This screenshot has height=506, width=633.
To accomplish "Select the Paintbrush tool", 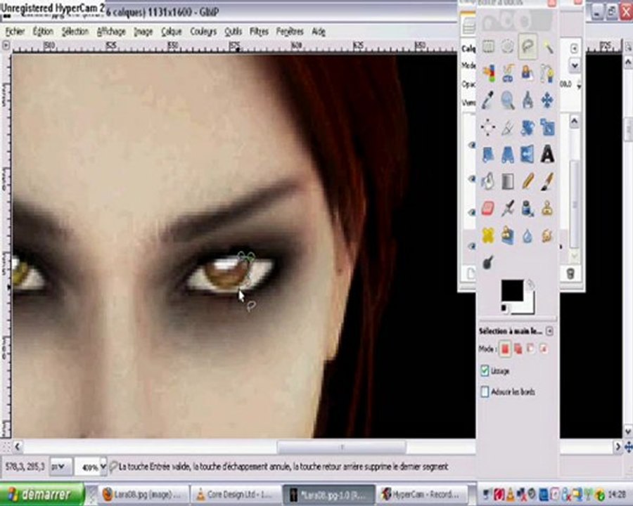I will pos(547,181).
